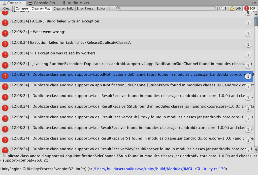Toggle Error Pause option
The image size is (258, 175).
85,8
